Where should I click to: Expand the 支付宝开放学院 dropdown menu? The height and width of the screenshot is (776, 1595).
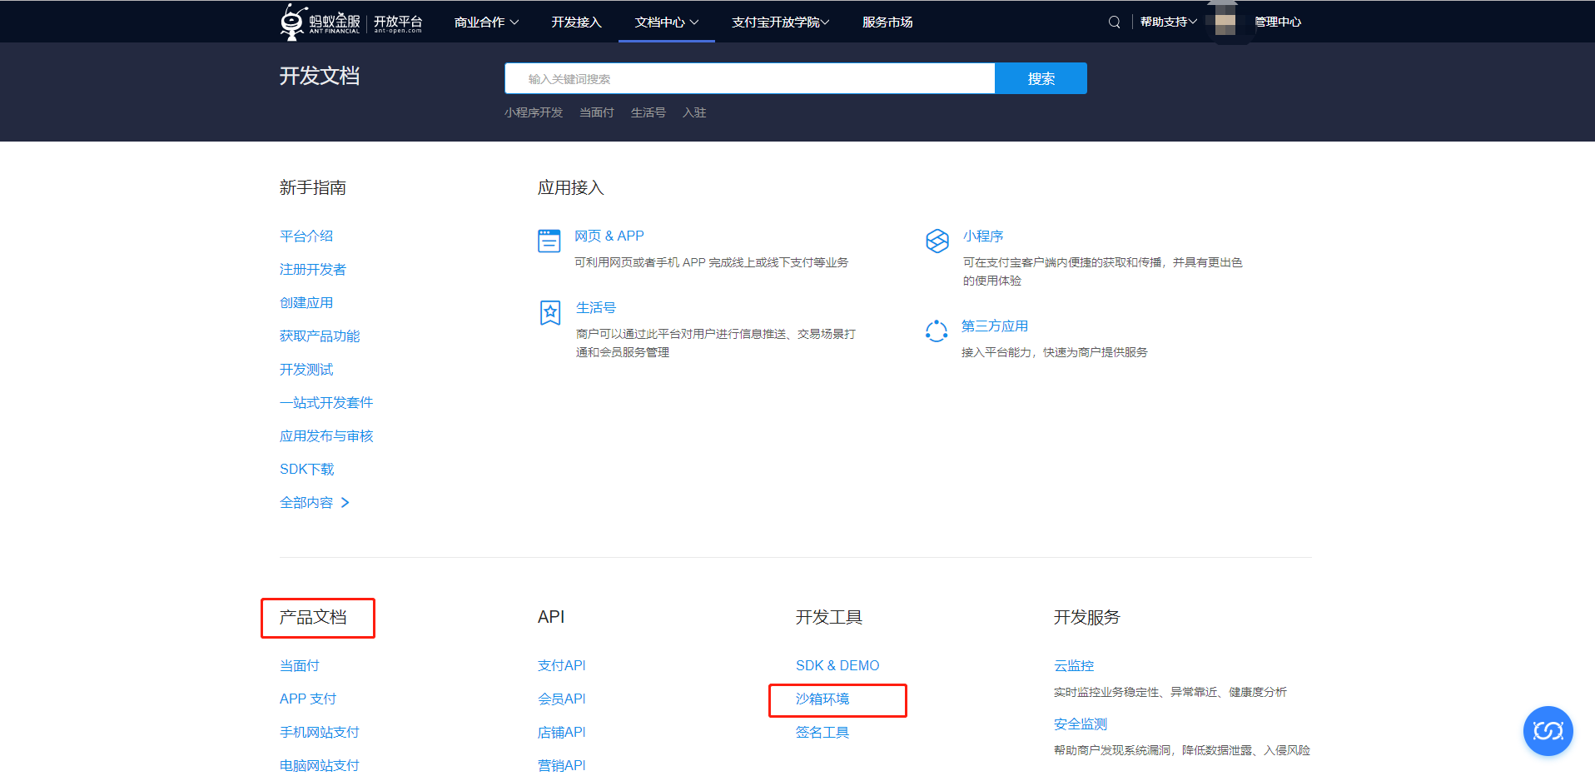pos(780,22)
